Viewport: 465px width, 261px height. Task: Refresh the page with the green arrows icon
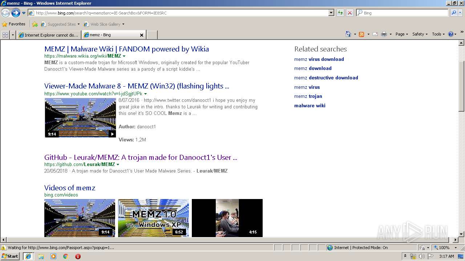pyautogui.click(x=340, y=13)
